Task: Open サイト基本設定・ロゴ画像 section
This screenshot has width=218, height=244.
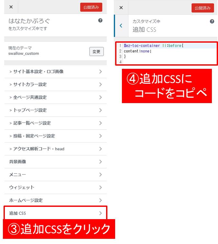Action: coord(55,71)
